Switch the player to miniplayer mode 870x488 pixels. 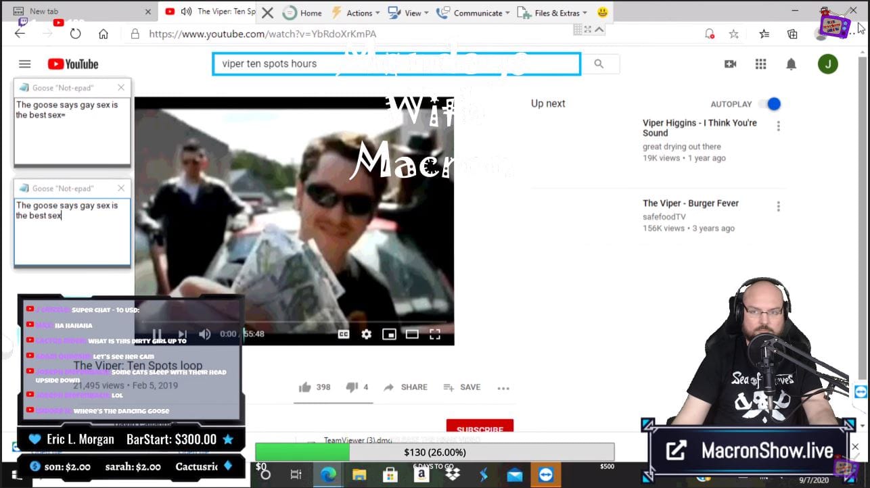click(x=389, y=334)
